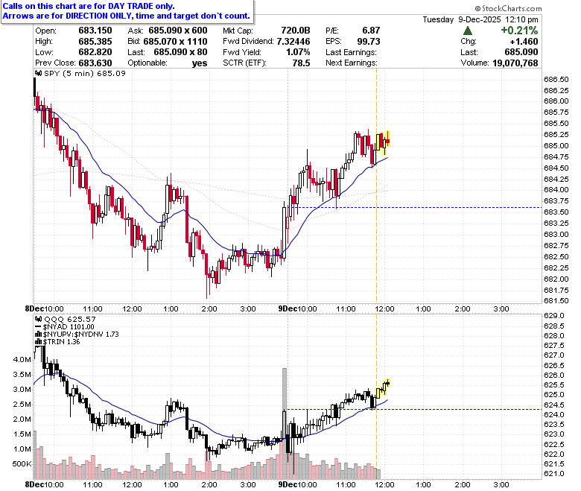Click the Prev Close value '683.630'
Image resolution: width=581 pixels, height=491 pixels.
[95, 63]
